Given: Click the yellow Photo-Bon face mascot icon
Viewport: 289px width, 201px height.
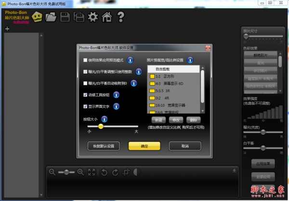Looking at the screenshot, I should 37,17.
